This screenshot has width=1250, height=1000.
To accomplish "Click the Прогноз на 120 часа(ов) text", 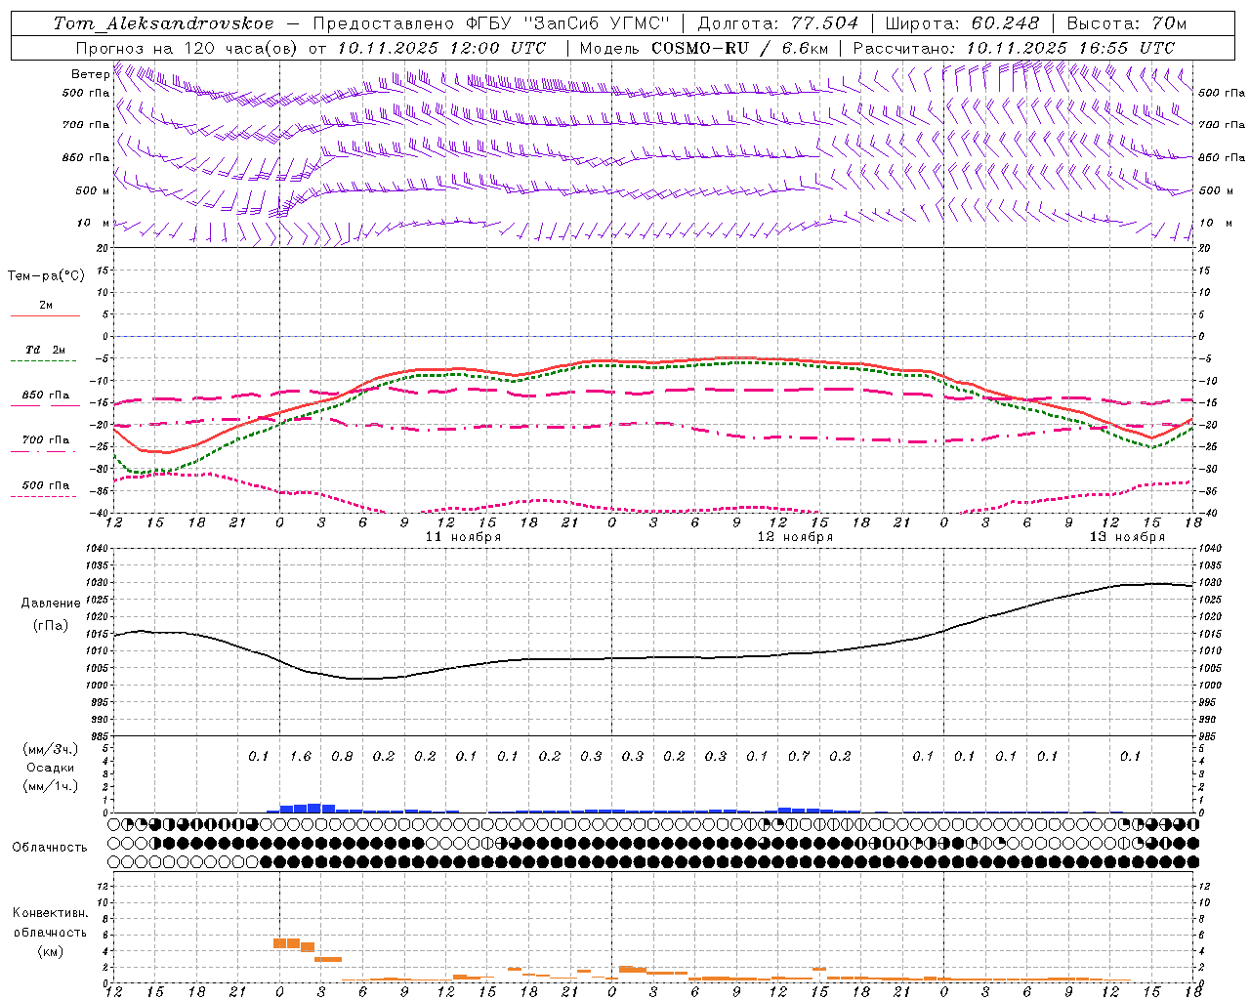I will tap(187, 48).
